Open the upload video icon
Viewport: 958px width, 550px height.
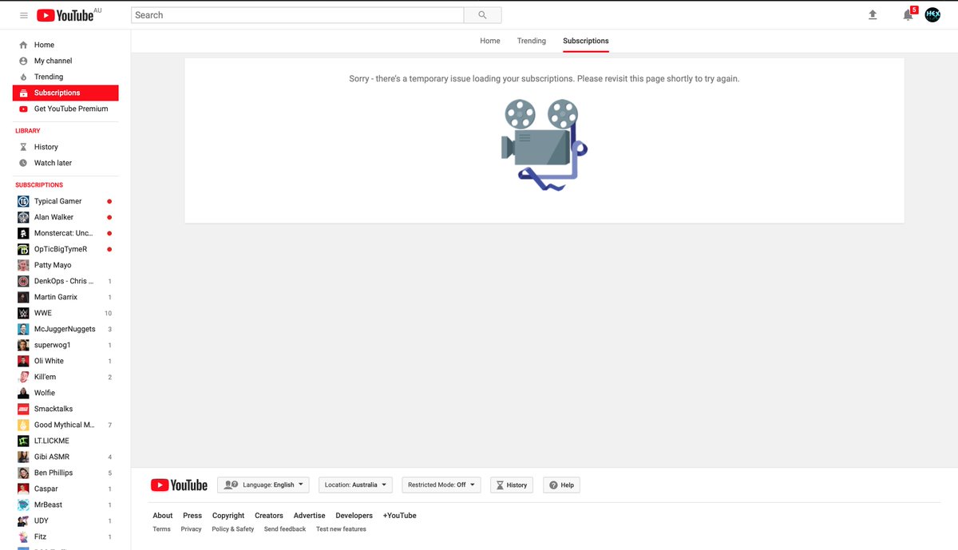click(873, 15)
